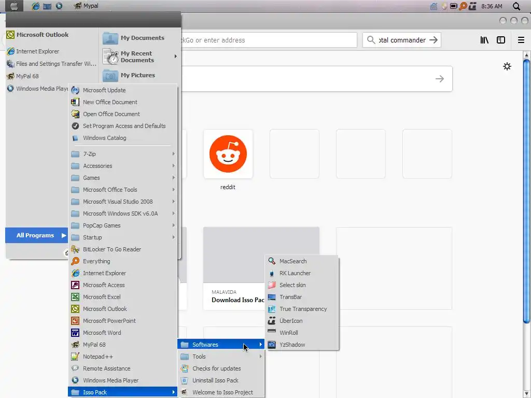Expand Microsoft Windows SDK v6.0A folder
Image resolution: width=531 pixels, height=398 pixels.
[x=122, y=214]
